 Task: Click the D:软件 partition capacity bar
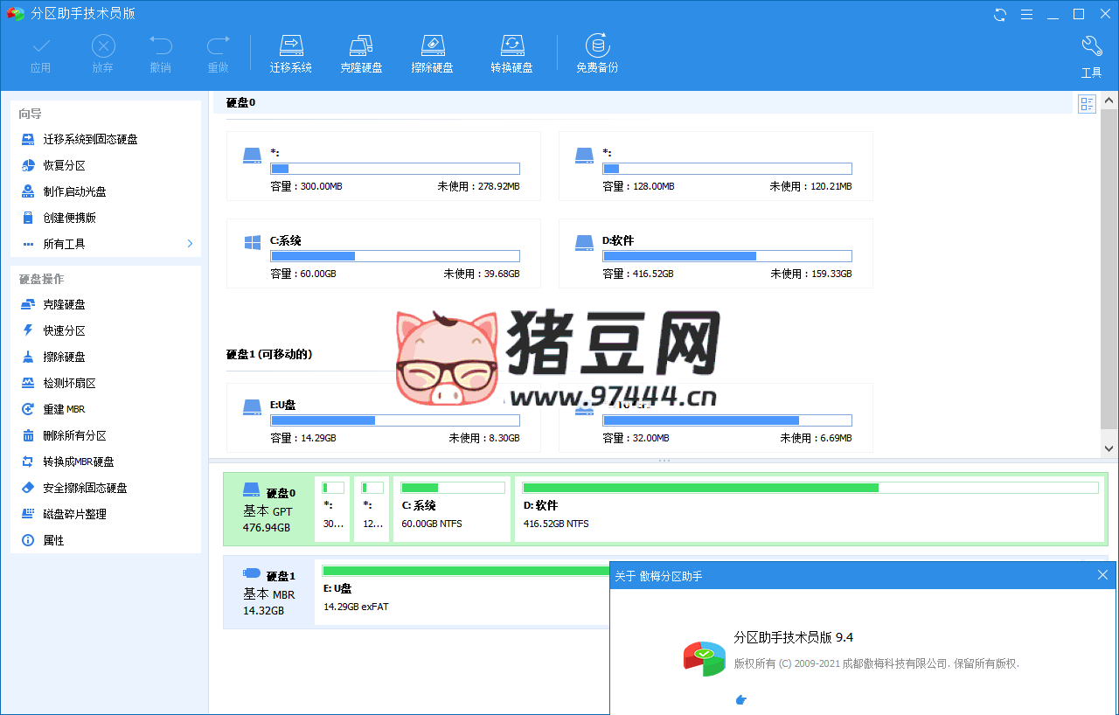(726, 255)
